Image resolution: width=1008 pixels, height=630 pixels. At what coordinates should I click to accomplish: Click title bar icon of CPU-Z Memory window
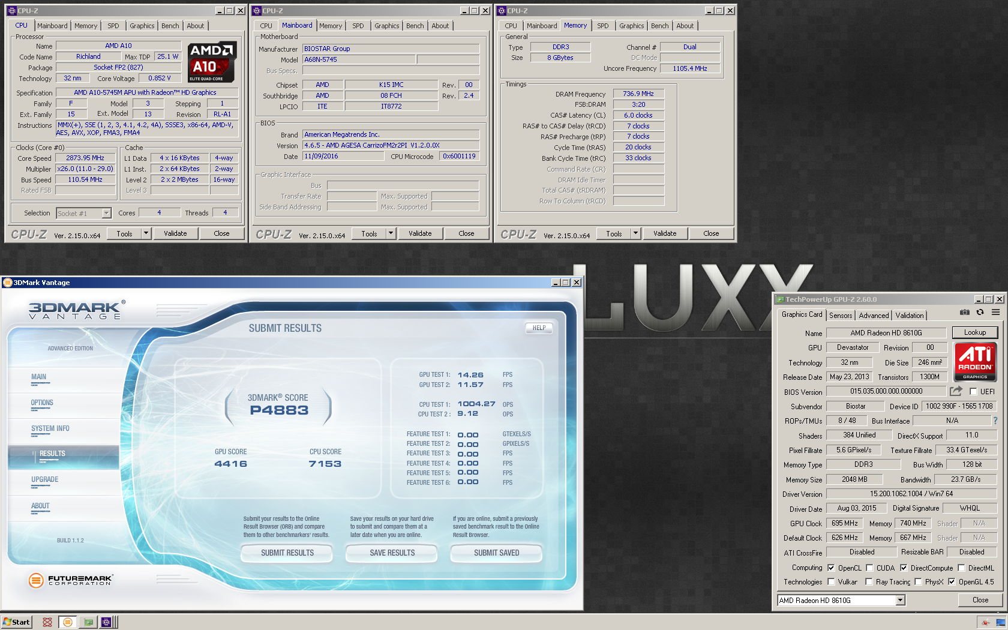click(x=502, y=11)
